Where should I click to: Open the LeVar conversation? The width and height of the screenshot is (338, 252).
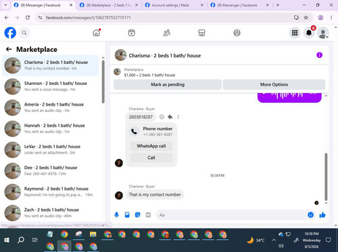(51, 150)
